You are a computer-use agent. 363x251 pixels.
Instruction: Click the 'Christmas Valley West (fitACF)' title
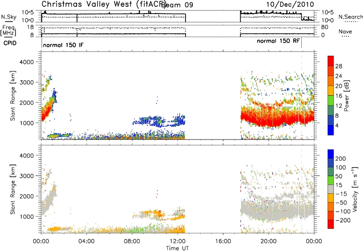pyautogui.click(x=103, y=5)
